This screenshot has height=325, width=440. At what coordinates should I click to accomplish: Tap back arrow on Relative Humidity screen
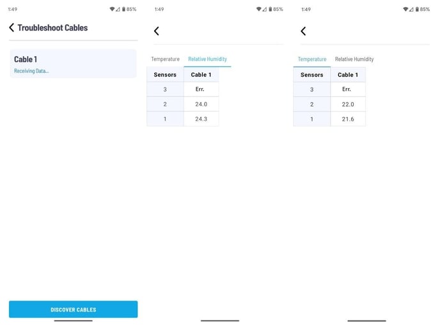pos(157,31)
